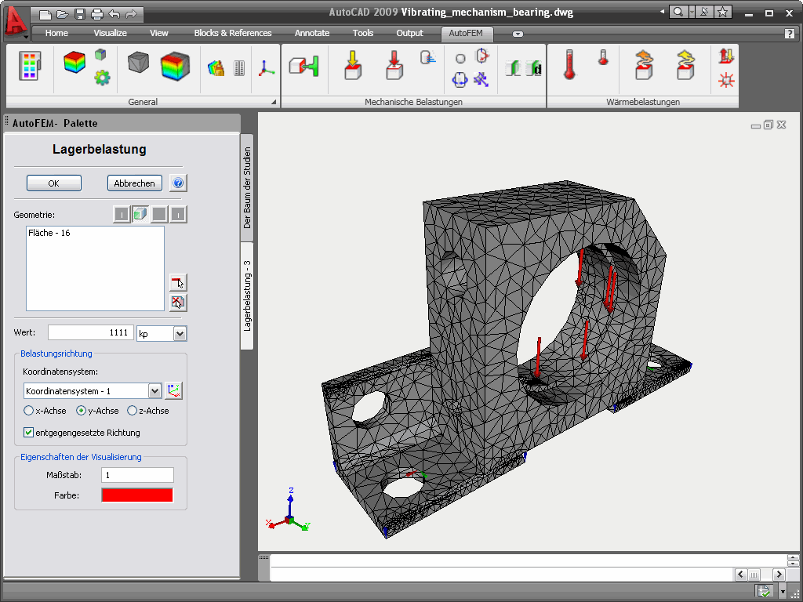Image resolution: width=803 pixels, height=602 pixels.
Task: Open the AutoFEM palette icon in General
Action: (x=30, y=66)
